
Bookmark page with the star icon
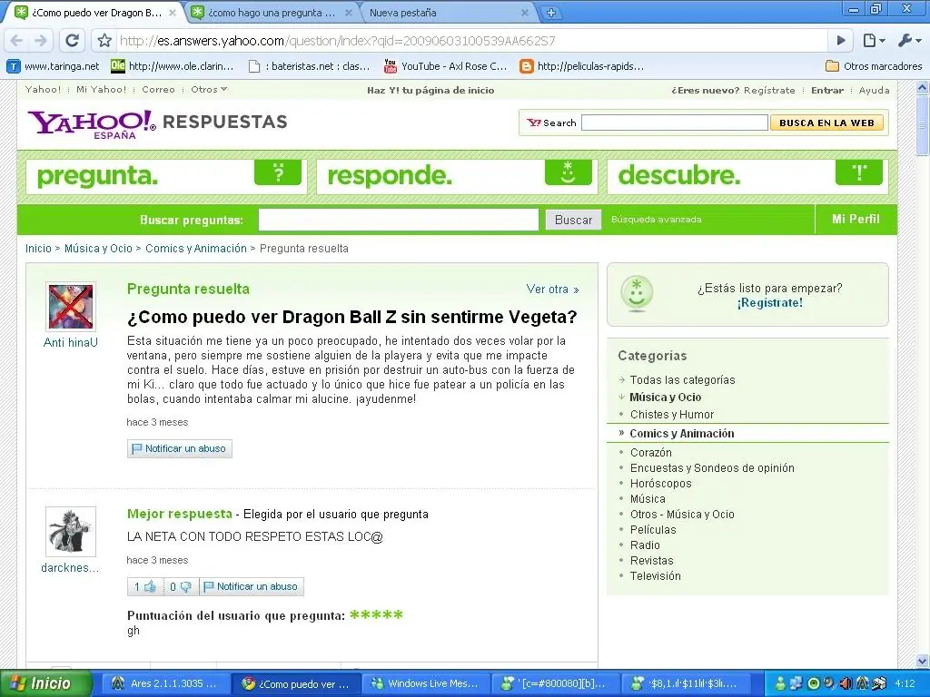pos(104,40)
